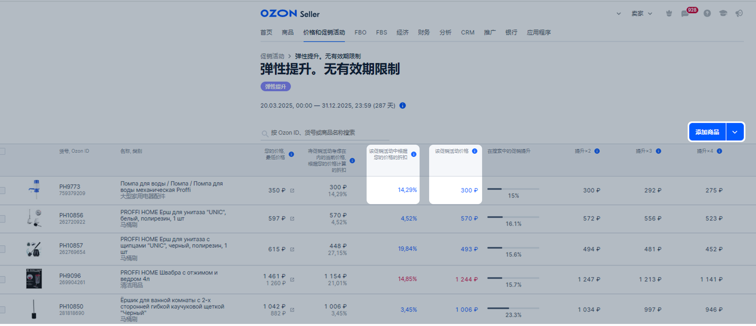Click Ozon ID 262769654

(72, 253)
